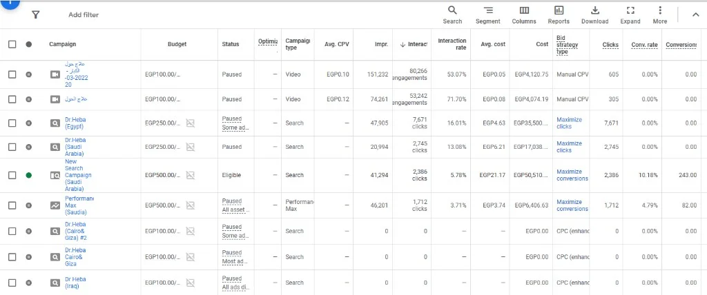The image size is (707, 295).
Task: Open the Reports icon
Action: click(559, 15)
